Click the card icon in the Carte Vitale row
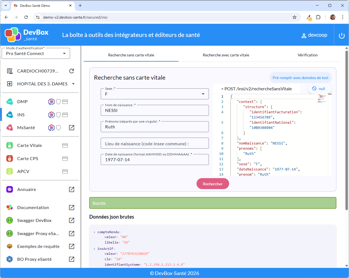The height and width of the screenshot is (278, 349). pos(65,145)
